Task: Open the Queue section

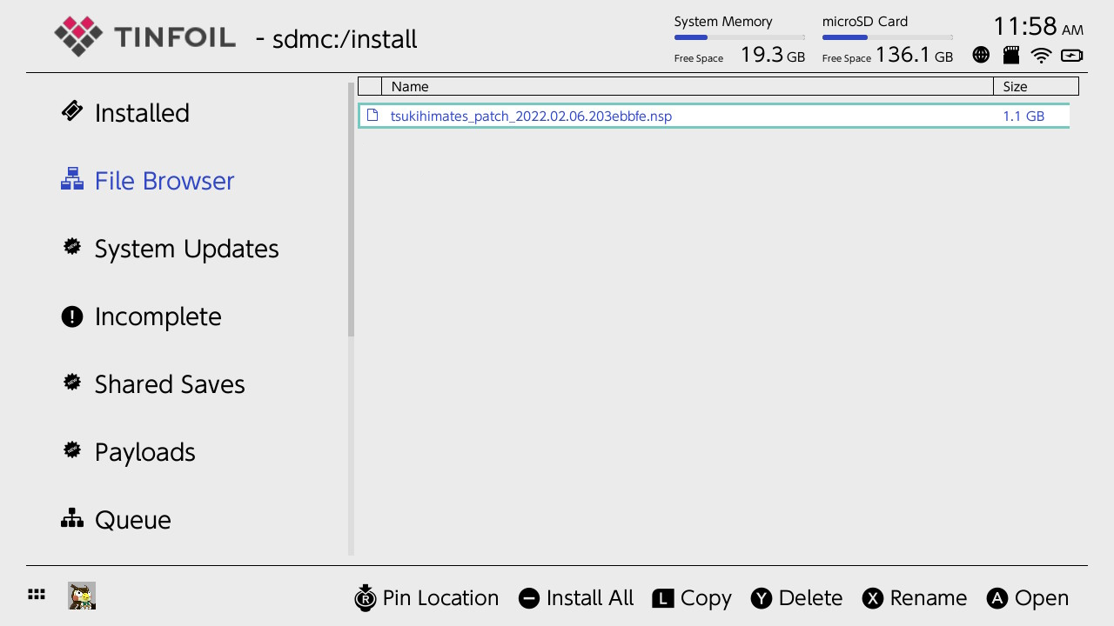Action: pyautogui.click(x=116, y=520)
